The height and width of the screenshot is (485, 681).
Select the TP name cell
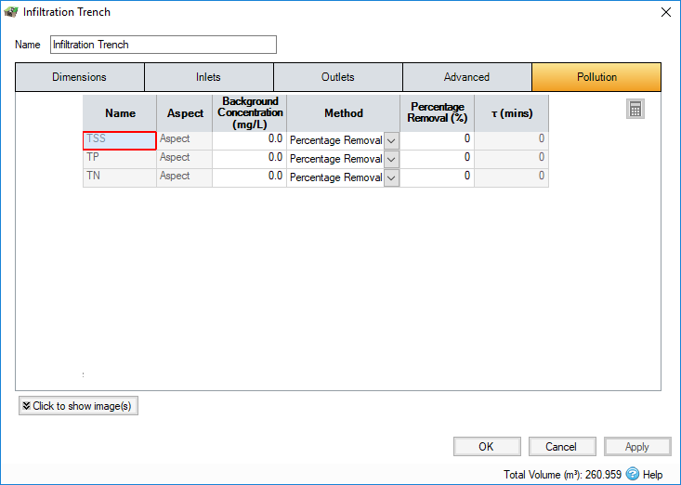click(120, 160)
